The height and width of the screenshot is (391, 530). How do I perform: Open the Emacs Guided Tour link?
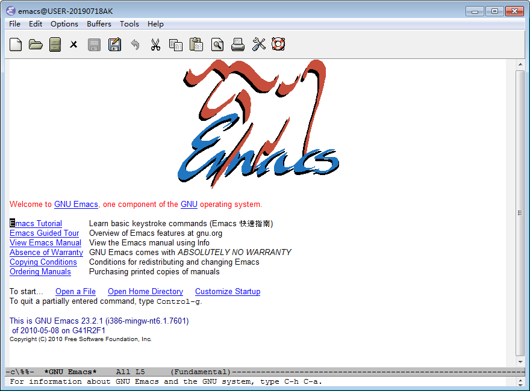pos(45,233)
